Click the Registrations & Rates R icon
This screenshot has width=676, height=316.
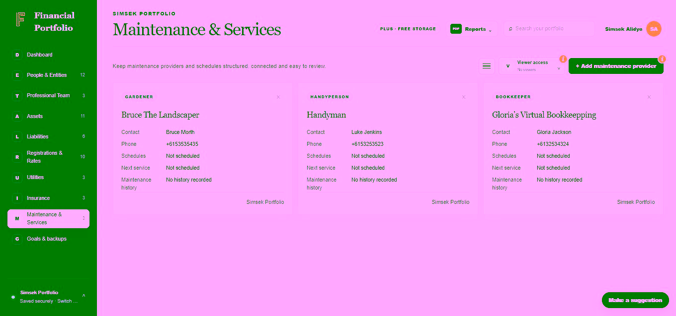pyautogui.click(x=17, y=157)
